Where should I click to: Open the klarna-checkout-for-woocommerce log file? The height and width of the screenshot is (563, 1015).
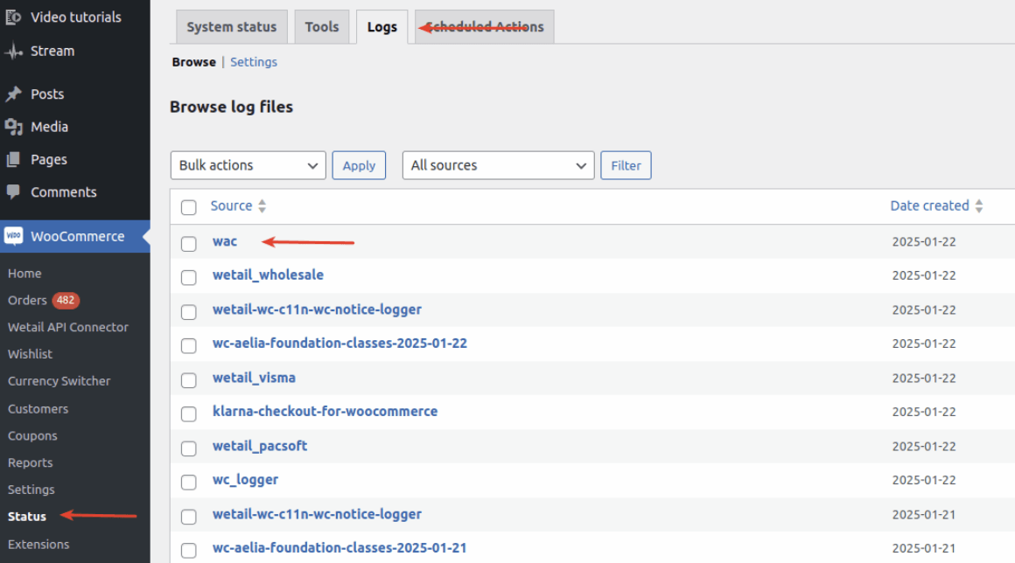click(x=325, y=411)
